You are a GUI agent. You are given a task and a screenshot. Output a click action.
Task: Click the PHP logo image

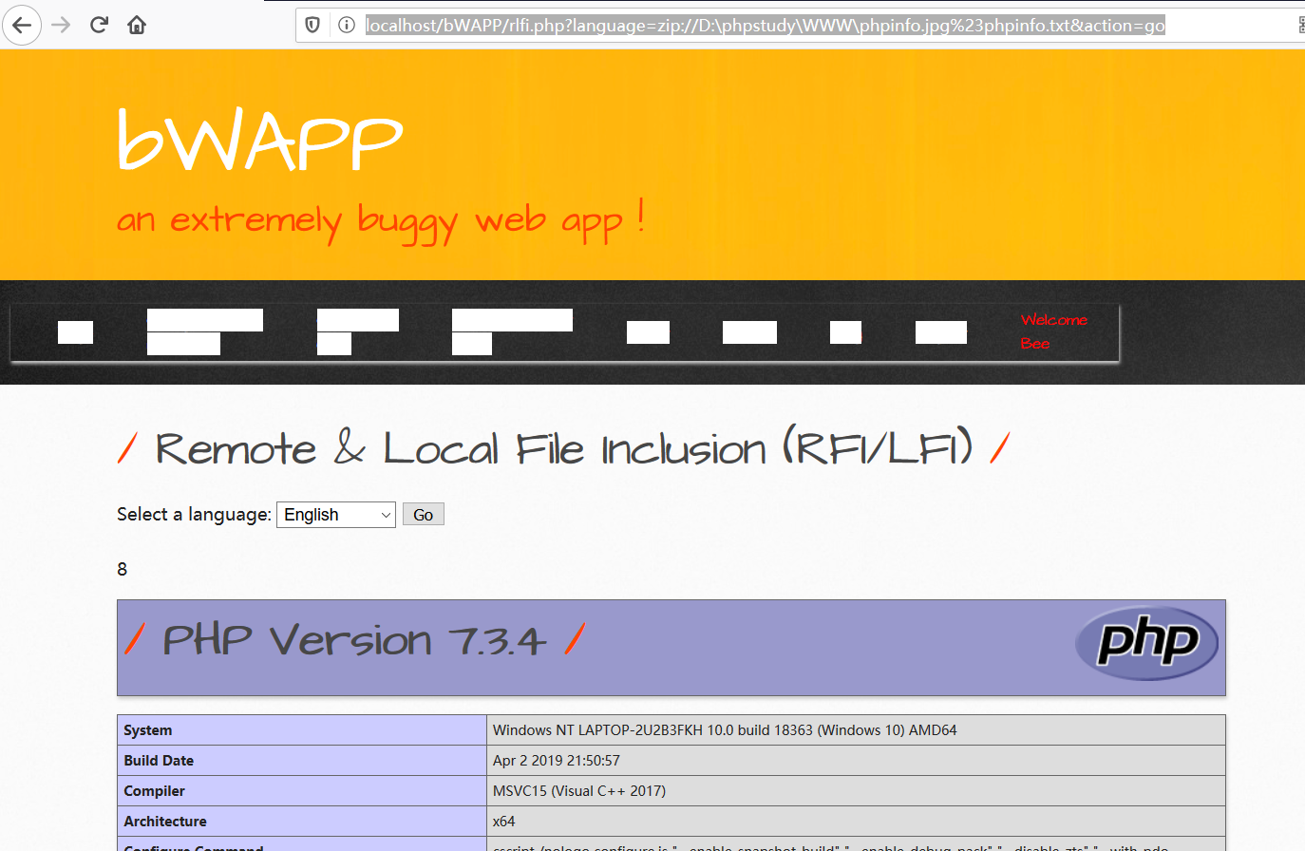coord(1146,643)
